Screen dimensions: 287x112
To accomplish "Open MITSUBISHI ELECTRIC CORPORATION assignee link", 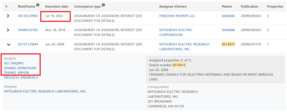I will [176, 32].
